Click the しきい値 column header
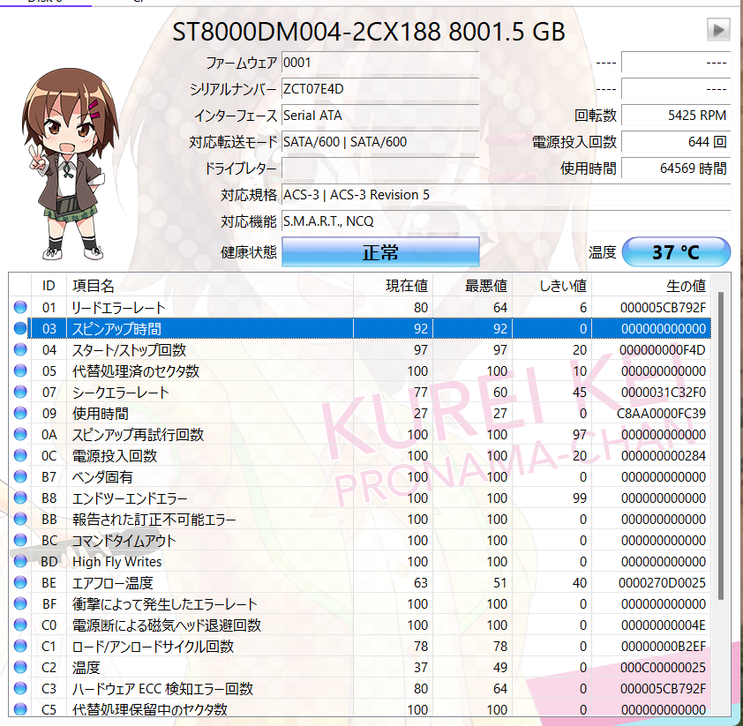Screen dimensions: 743x726 tap(552, 286)
